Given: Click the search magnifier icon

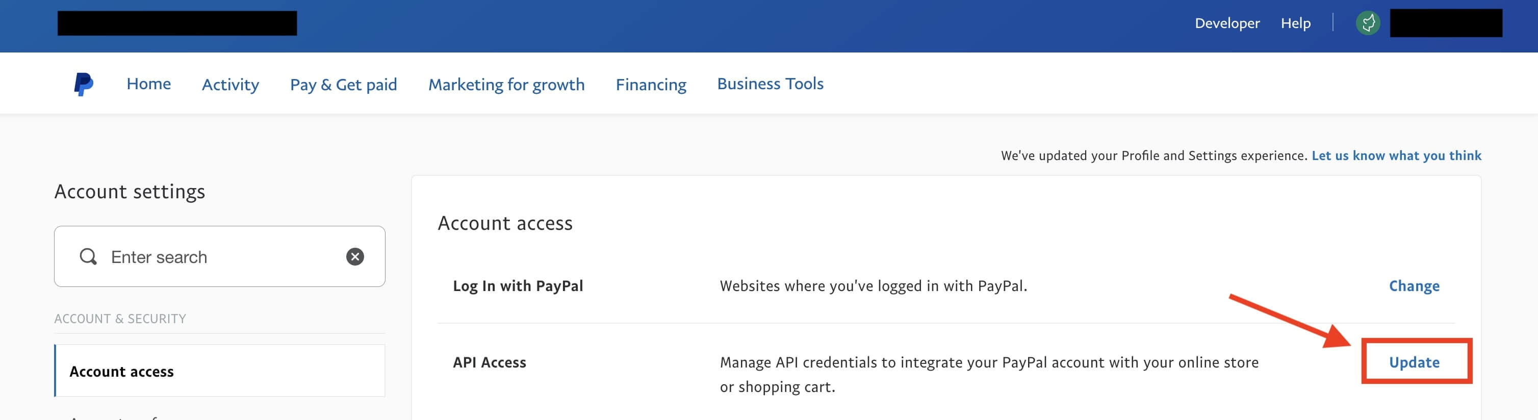Looking at the screenshot, I should (88, 256).
